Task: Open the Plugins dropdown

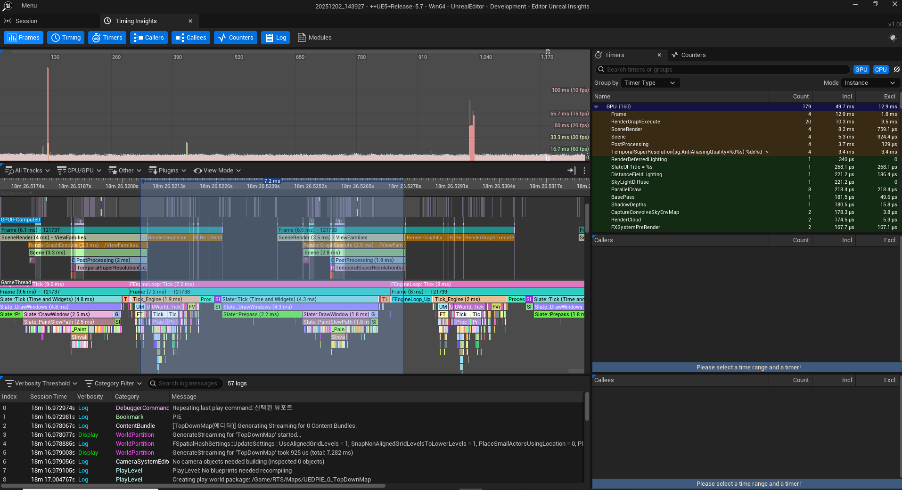Action: 167,171
